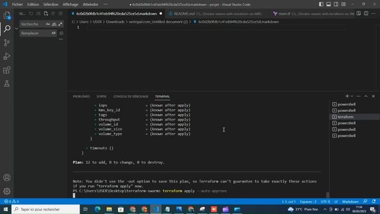Switch to the SORTIE panel tab
Viewport: 380px width, 214px height.
tap(102, 96)
